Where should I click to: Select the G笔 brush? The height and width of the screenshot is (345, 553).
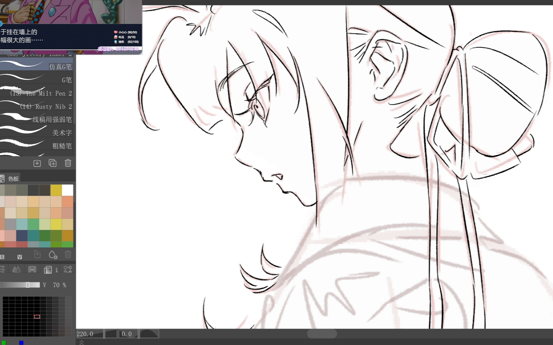37,80
